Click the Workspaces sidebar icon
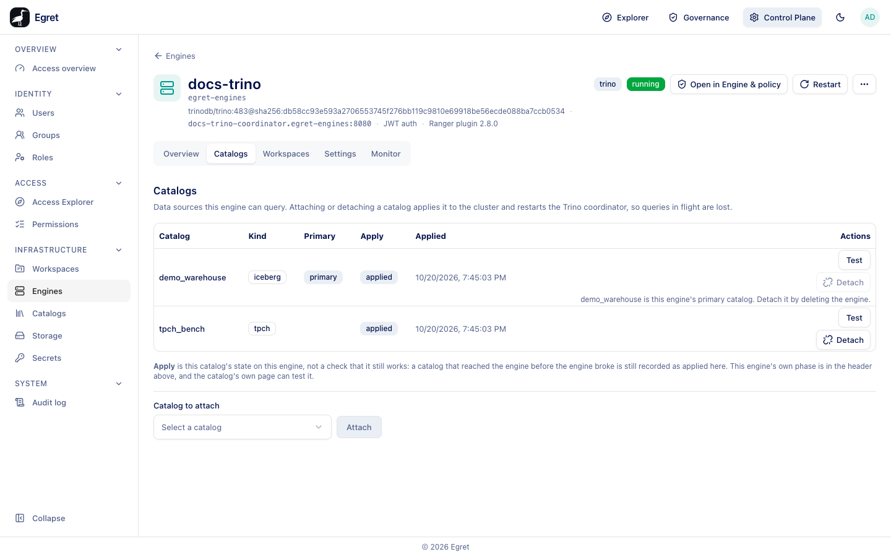The height and width of the screenshot is (557, 891). click(20, 269)
